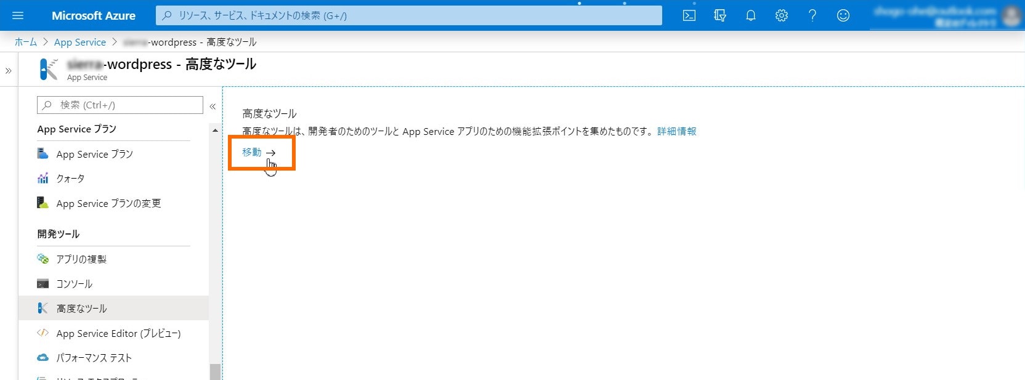Show notifications bell
Viewport: 1025px width, 380px height.
tap(751, 15)
